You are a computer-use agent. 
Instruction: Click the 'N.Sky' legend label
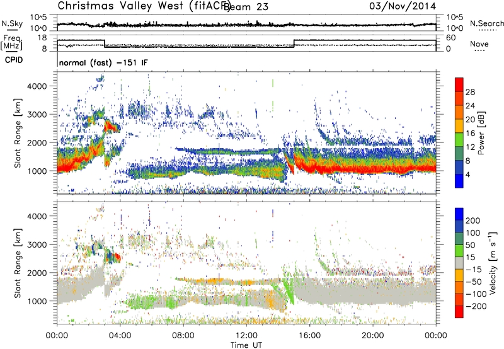[x=12, y=23]
